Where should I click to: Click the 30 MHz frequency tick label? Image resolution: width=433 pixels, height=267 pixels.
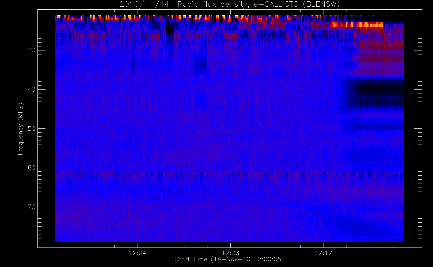[32, 50]
